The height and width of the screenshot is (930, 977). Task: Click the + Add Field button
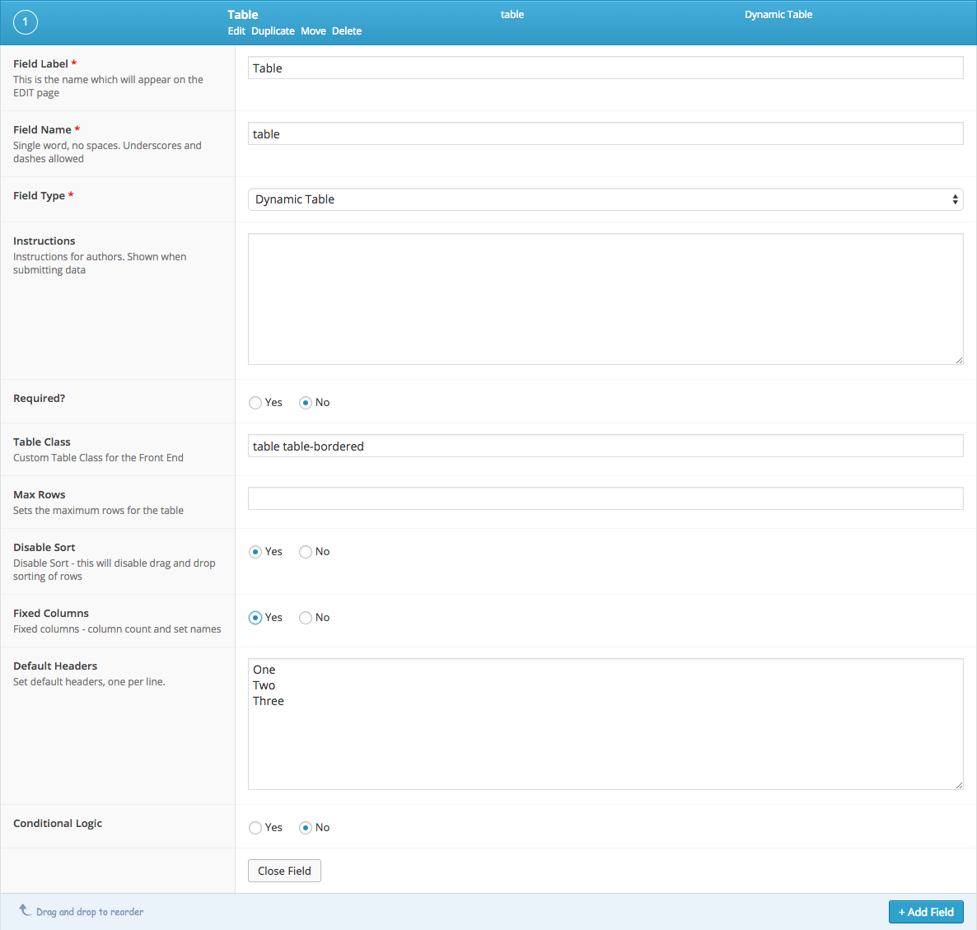[x=926, y=912]
